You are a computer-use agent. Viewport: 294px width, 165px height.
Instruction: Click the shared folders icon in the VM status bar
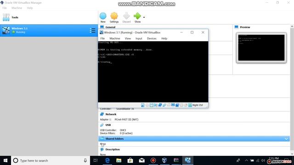click(169, 105)
